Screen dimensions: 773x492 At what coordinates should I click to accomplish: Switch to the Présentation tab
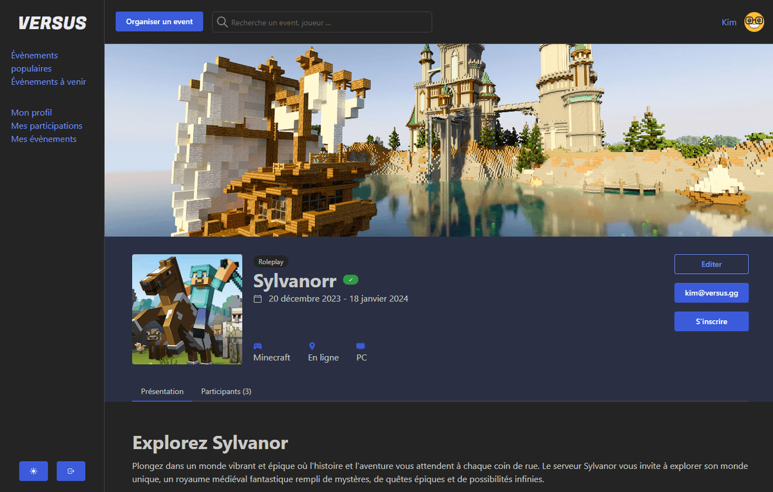pyautogui.click(x=162, y=392)
